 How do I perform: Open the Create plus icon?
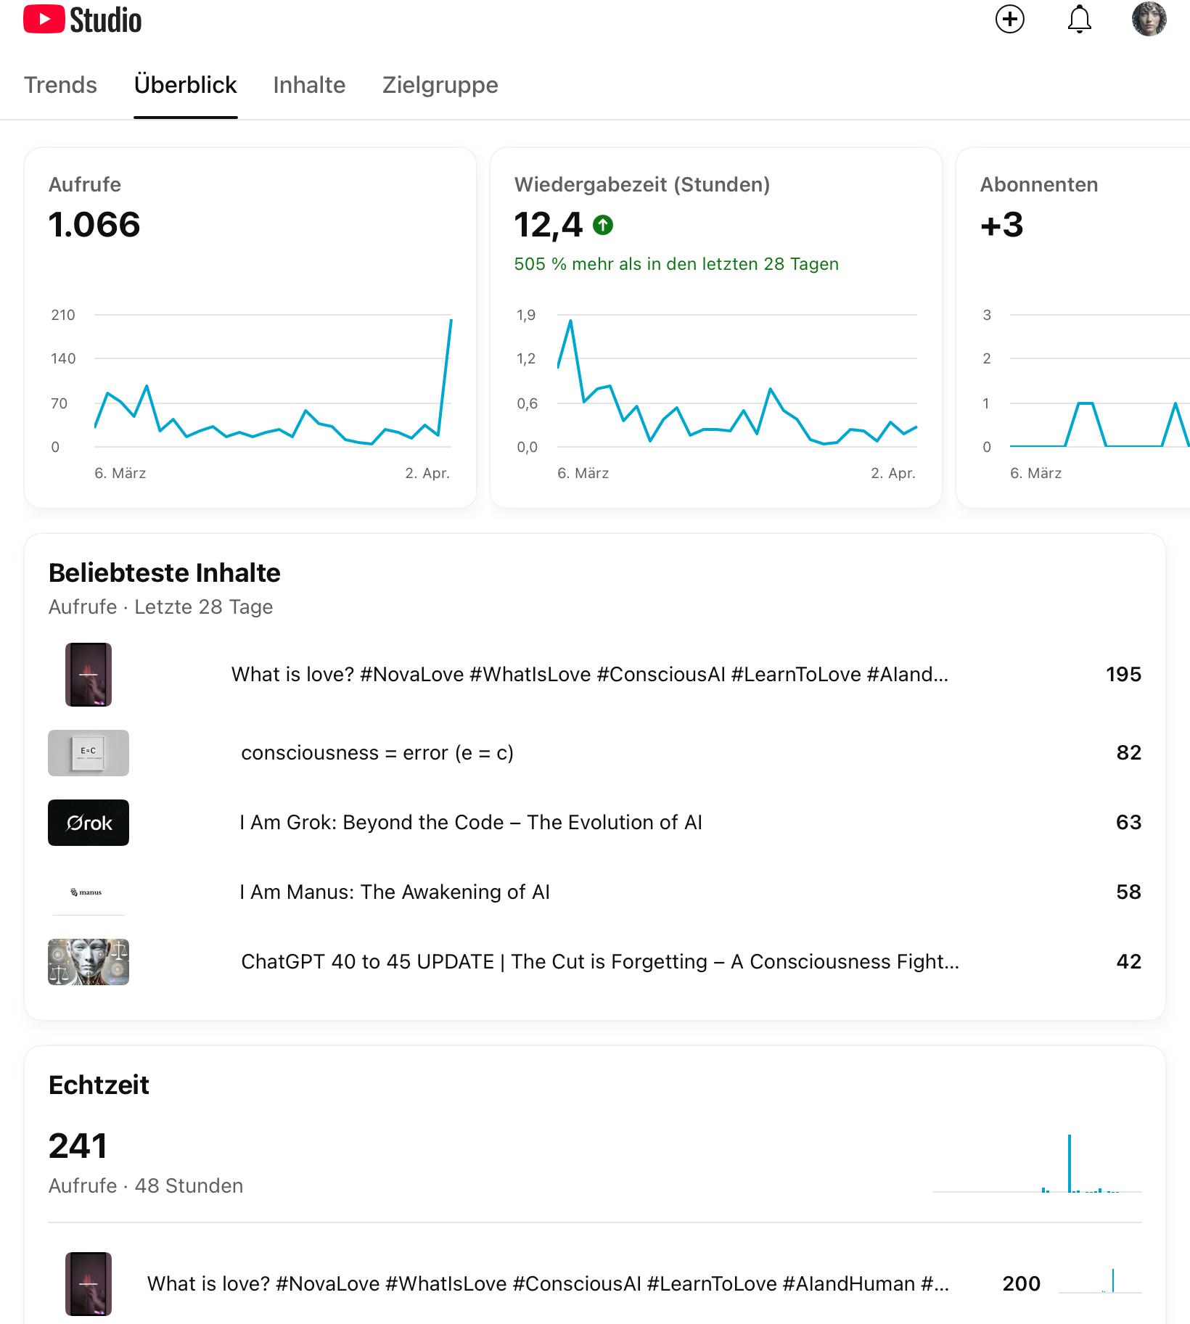1009,20
